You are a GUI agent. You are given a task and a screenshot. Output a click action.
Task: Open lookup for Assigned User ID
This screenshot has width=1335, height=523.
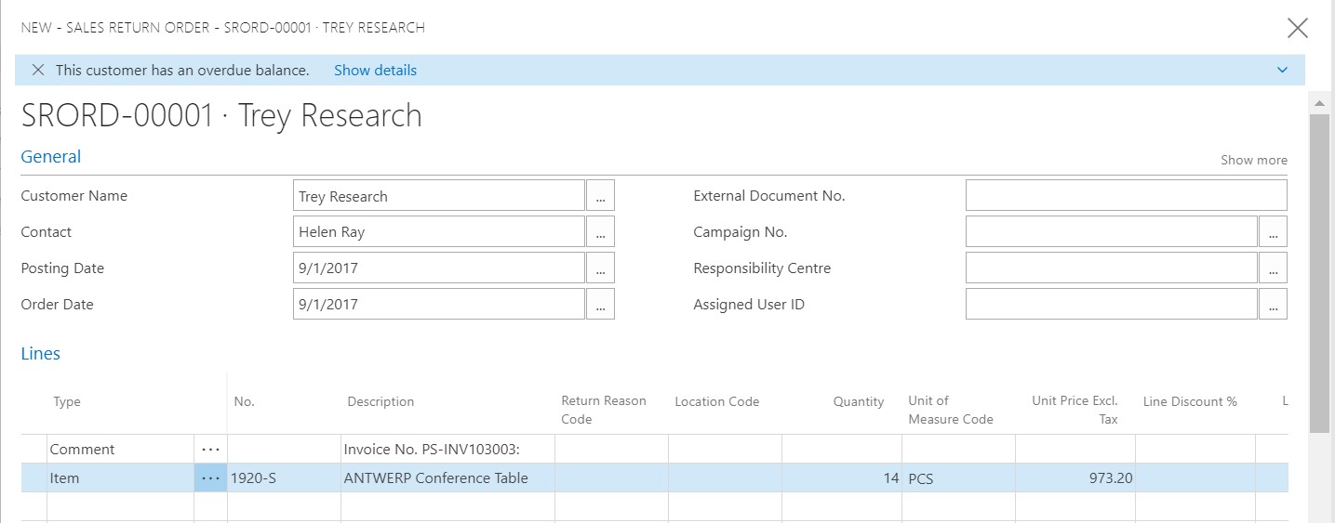coord(1273,305)
